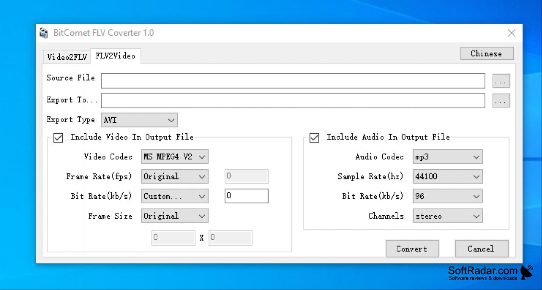Open the Audio Codec mp3 dropdown
Viewport: 542px width, 290px height.
pos(448,157)
